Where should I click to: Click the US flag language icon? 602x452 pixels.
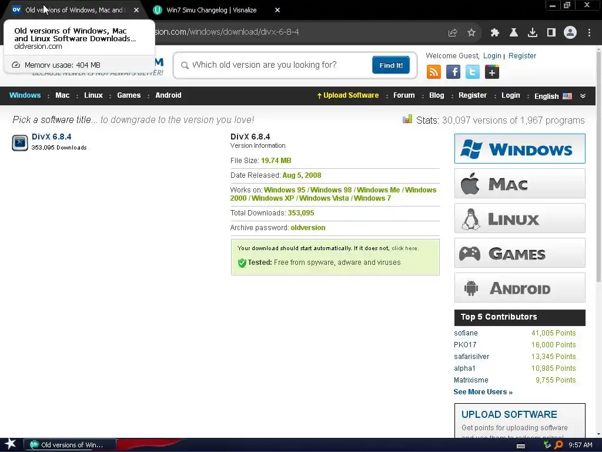click(x=567, y=96)
